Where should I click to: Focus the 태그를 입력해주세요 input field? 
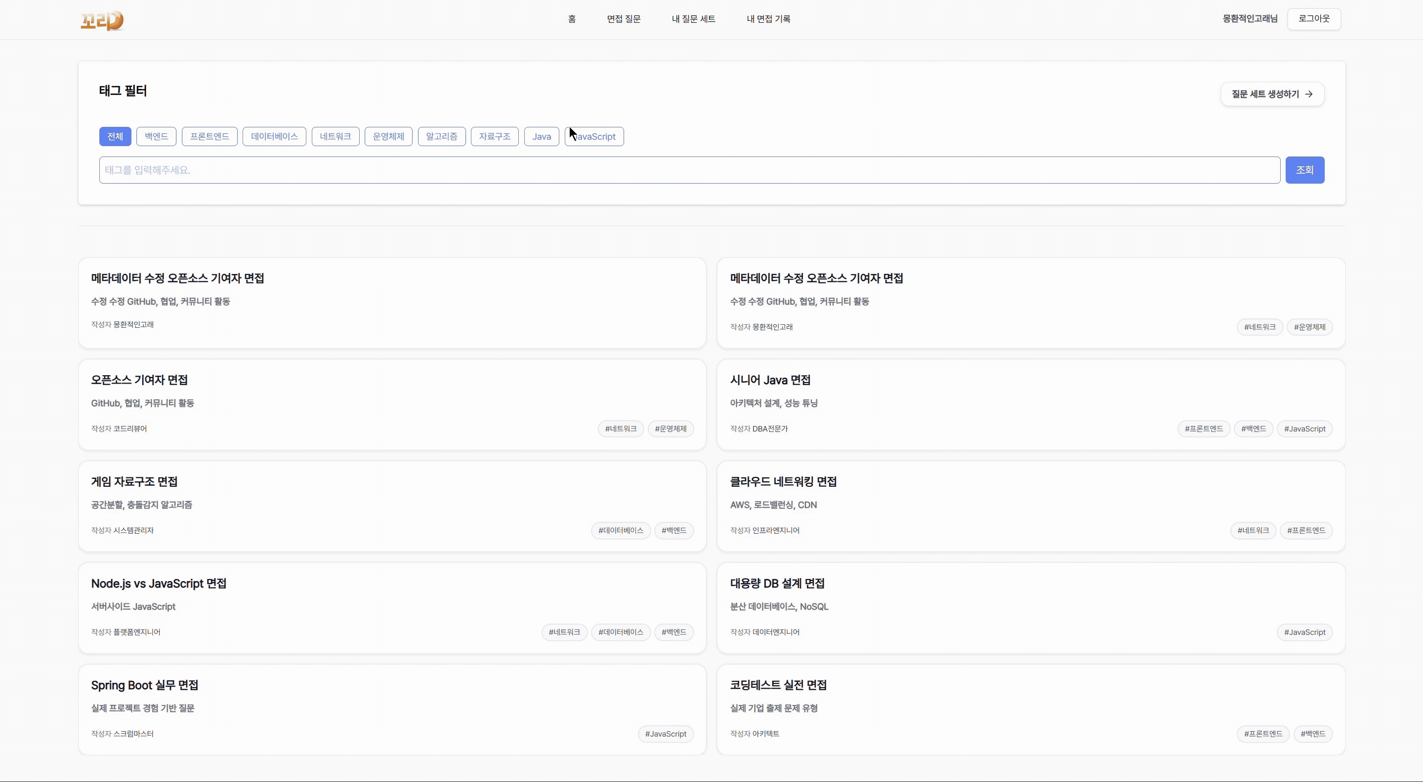click(x=689, y=170)
